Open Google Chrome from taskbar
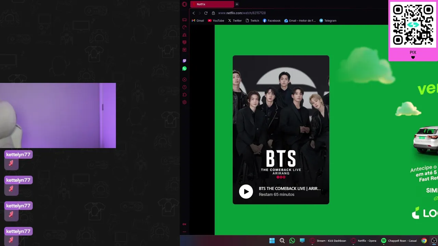Screen dimensions: 438x246 (x=424, y=241)
